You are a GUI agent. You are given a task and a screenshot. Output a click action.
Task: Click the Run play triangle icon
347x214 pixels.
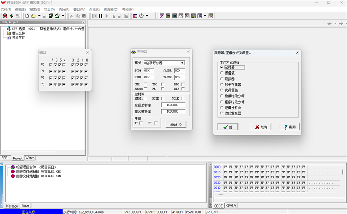(107, 16)
